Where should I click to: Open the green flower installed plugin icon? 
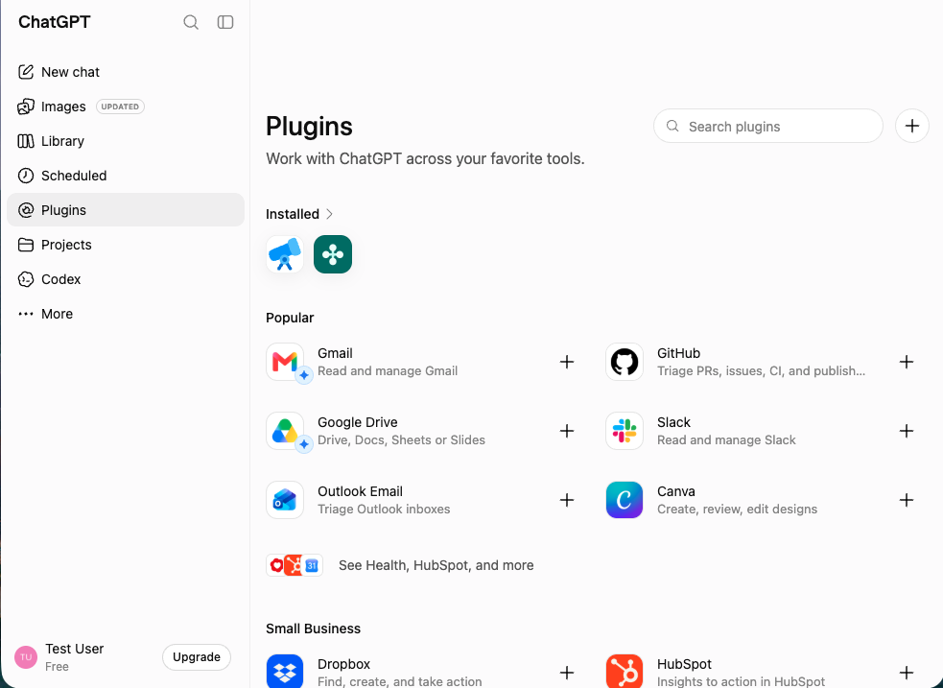333,254
